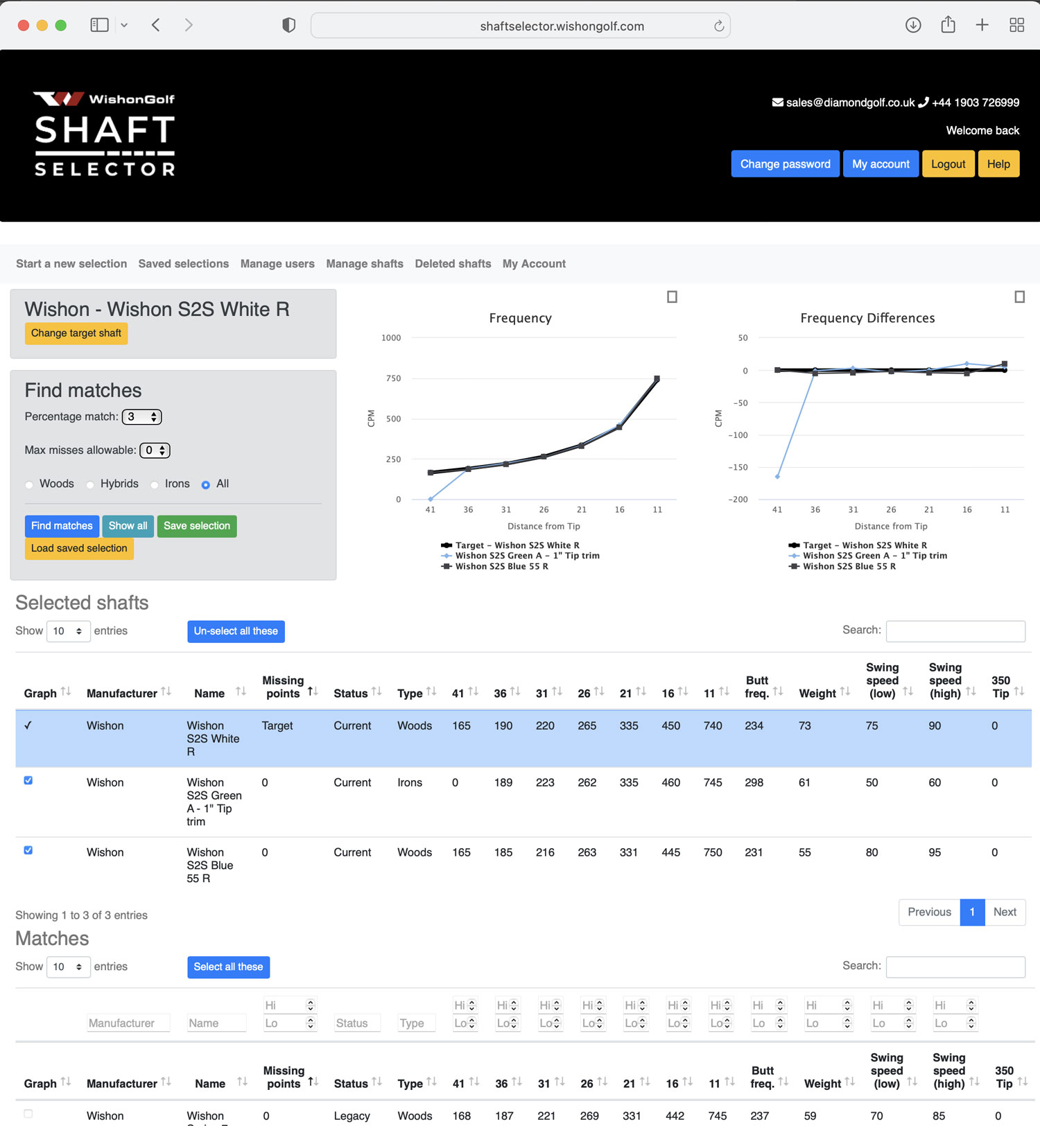Focus the Matches Manufacturer filter field
Screen dimensions: 1040x1126
click(128, 1023)
